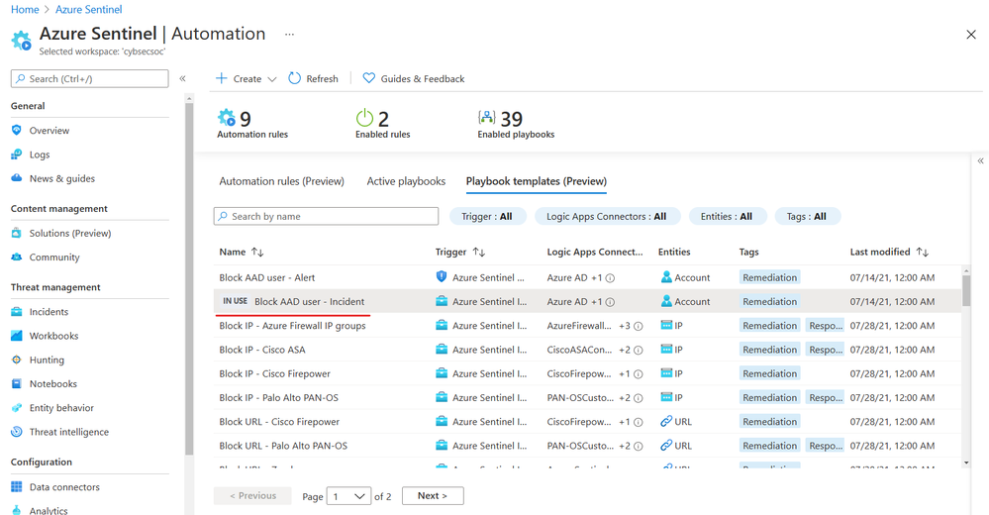Click Respo... tag in Block IP - Cisco ASA row
This screenshot has width=989, height=515.
point(826,350)
